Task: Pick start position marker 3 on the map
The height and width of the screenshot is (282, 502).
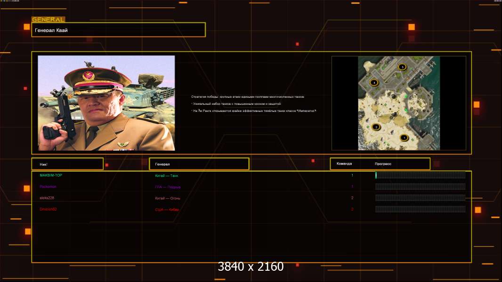Action: [x=402, y=67]
